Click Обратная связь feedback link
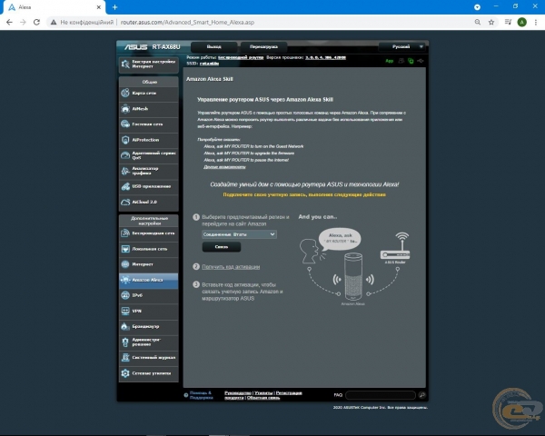Viewport: 545px width, 436px height. [x=263, y=398]
